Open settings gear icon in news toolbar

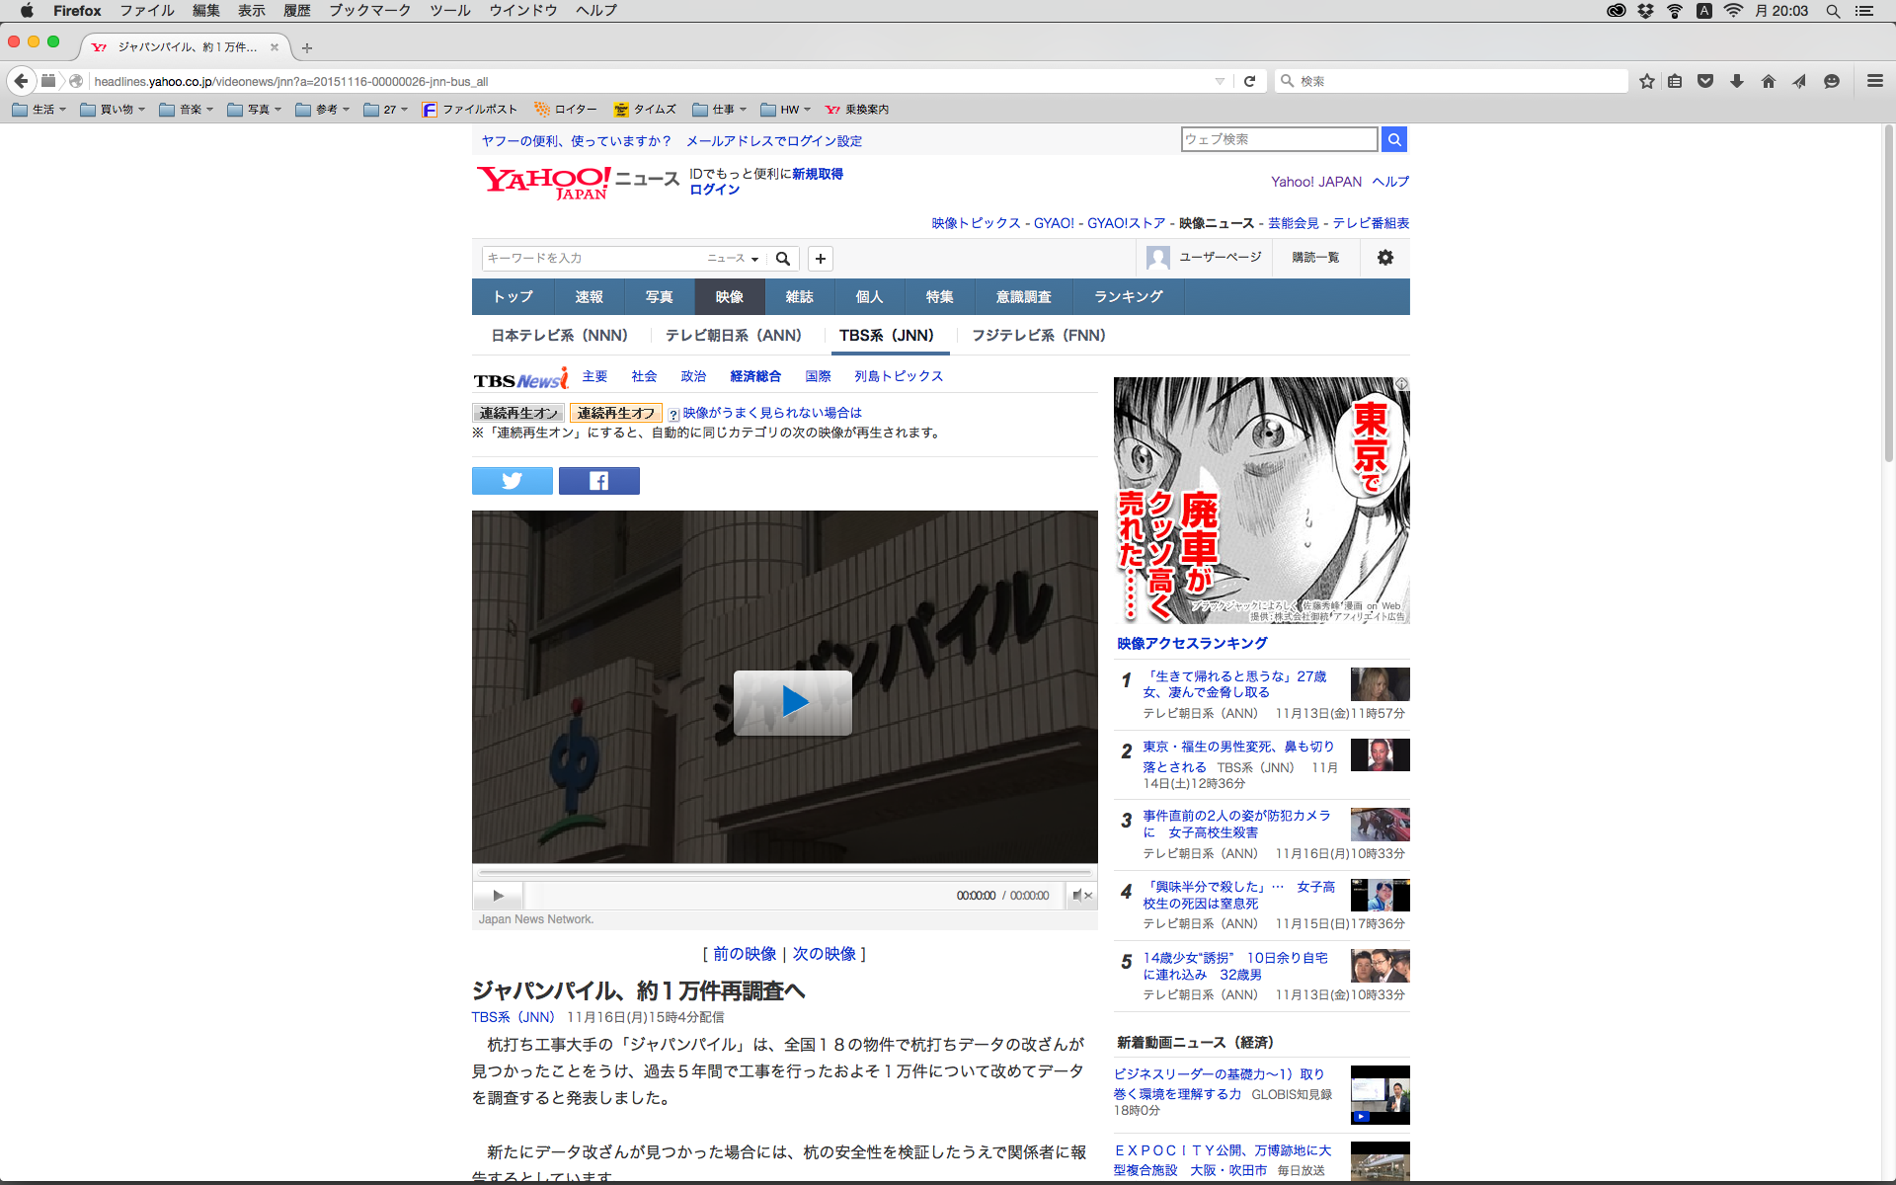(x=1385, y=258)
